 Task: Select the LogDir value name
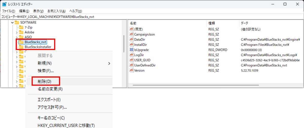[x=139, y=55]
